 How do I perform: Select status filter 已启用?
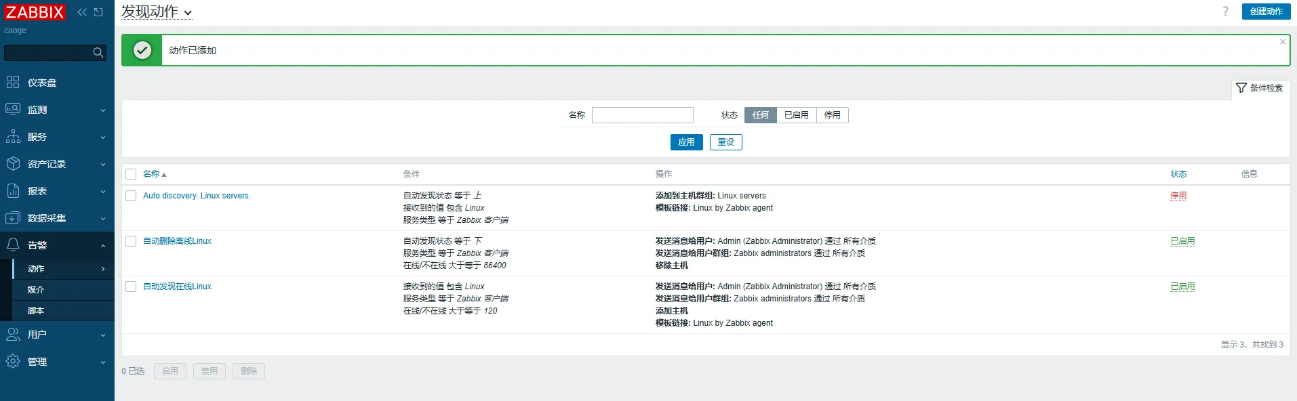click(x=796, y=115)
